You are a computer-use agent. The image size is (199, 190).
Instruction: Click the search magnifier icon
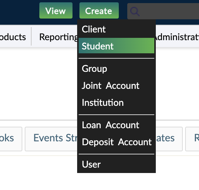pyautogui.click(x=135, y=12)
